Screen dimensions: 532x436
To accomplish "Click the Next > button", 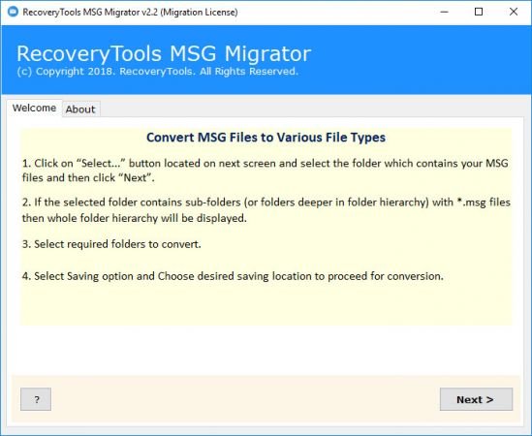I will 476,399.
